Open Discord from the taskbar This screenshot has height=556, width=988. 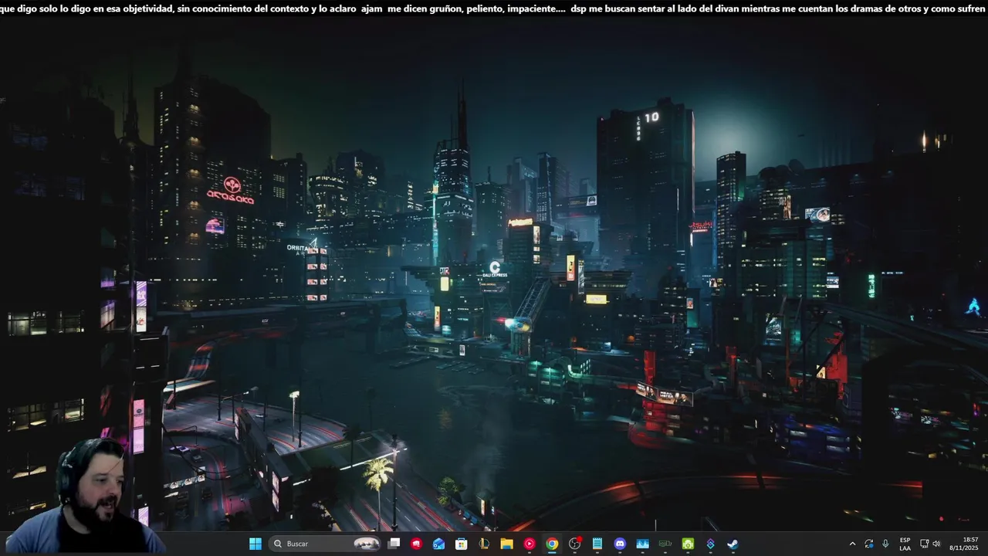(620, 544)
